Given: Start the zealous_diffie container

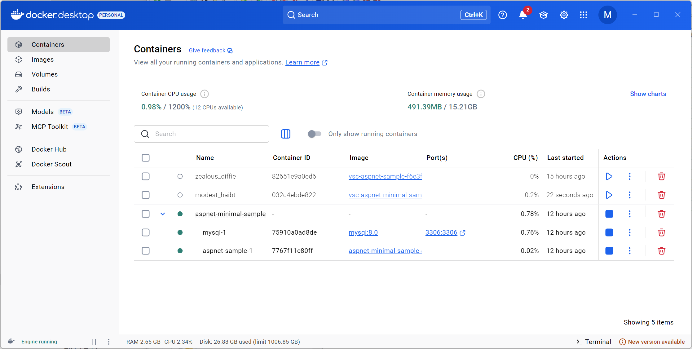Looking at the screenshot, I should pos(609,176).
